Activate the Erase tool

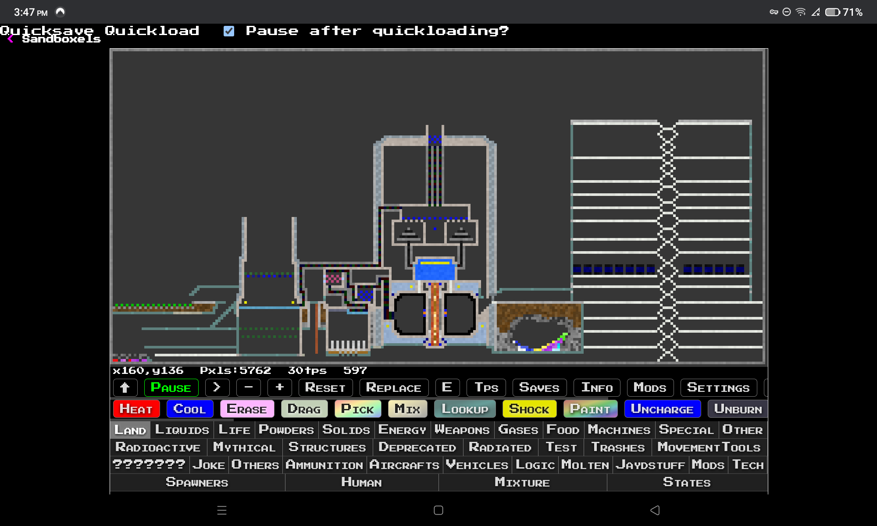click(x=247, y=409)
